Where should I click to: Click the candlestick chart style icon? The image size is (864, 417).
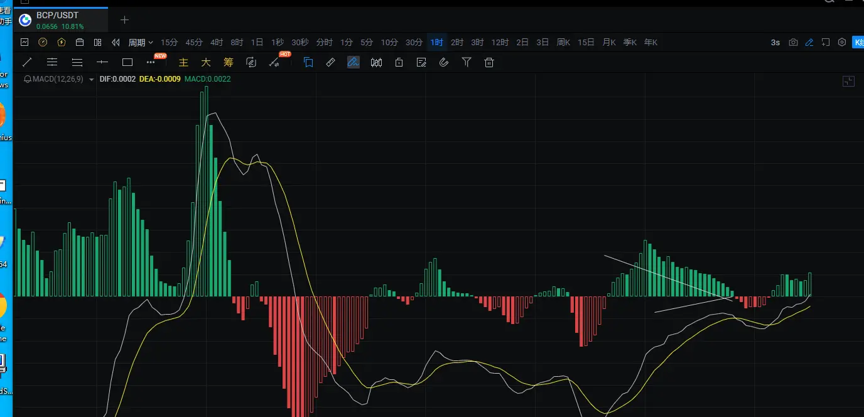click(376, 62)
